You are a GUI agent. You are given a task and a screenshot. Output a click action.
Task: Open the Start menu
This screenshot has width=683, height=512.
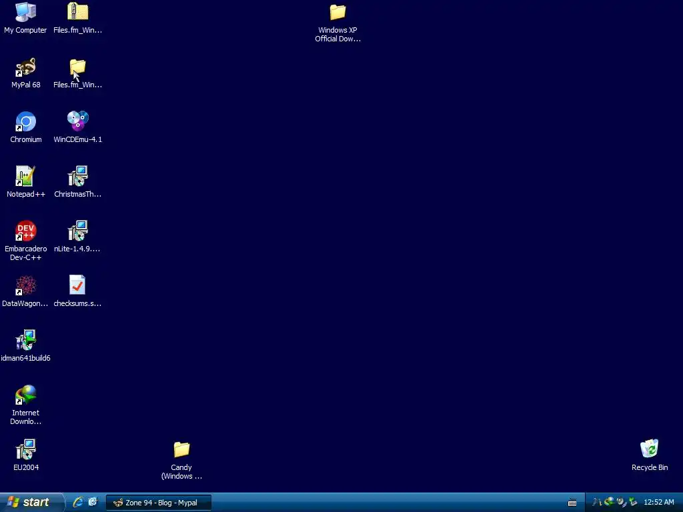[x=32, y=502]
